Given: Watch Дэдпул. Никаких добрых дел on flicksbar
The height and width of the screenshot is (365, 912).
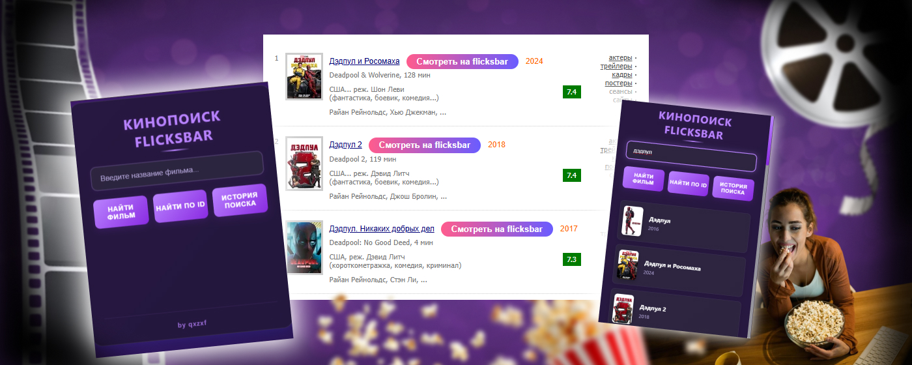Looking at the screenshot, I should coord(496,229).
